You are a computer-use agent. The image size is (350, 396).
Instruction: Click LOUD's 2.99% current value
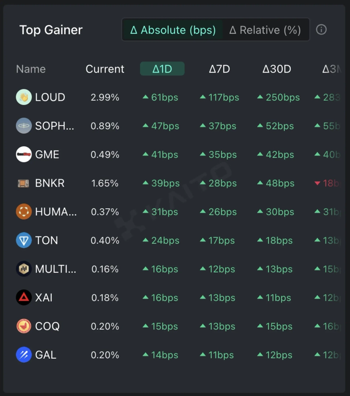[x=105, y=98]
